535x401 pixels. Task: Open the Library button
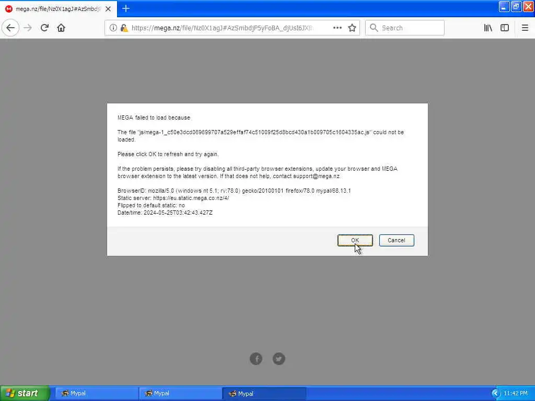point(488,28)
